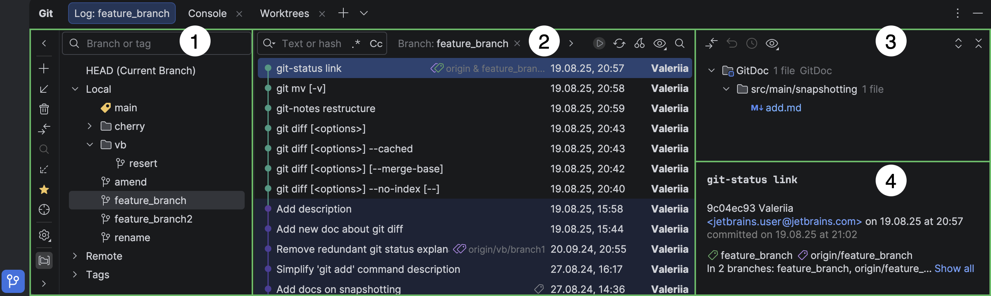Click the cherry-pick icon in log toolbar
The image size is (991, 296).
[x=639, y=43]
